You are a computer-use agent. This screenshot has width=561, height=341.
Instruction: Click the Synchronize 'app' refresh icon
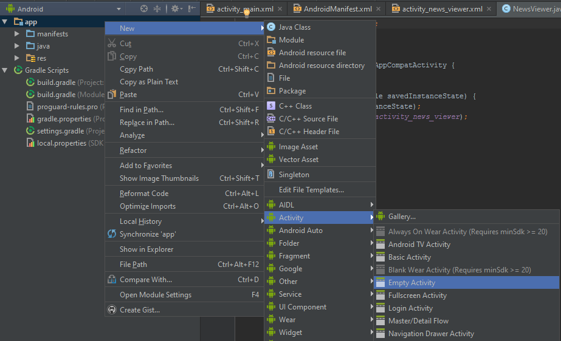pyautogui.click(x=111, y=234)
